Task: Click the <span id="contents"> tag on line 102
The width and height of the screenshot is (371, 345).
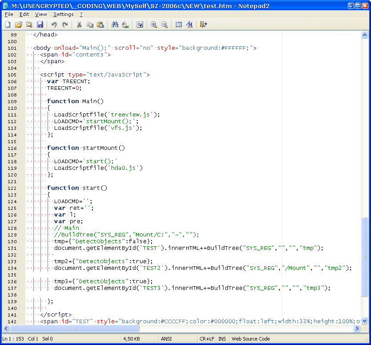Action: click(x=76, y=55)
